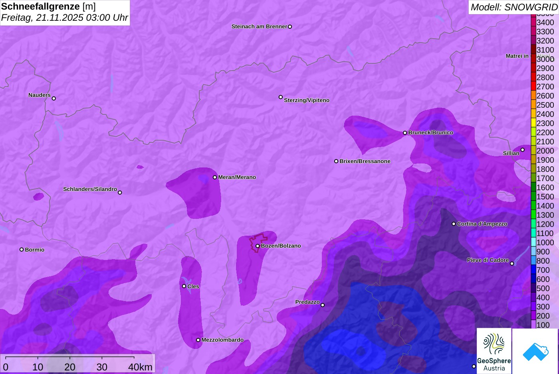The width and height of the screenshot is (559, 374).
Task: Click the 2300 yellow legend swatch
Action: [x=533, y=123]
